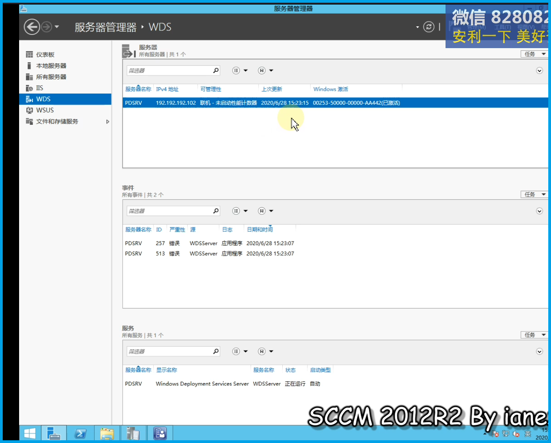Click the magnifier in the 服务 filter
The height and width of the screenshot is (443, 551).
[216, 352]
